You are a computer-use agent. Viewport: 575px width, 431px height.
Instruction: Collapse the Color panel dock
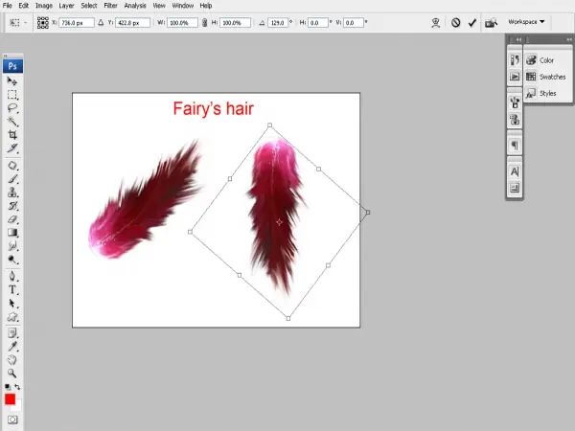coord(568,39)
